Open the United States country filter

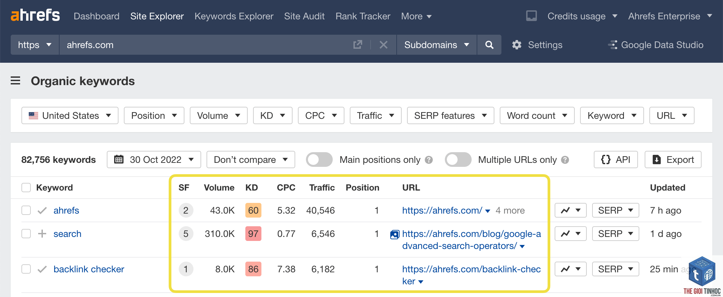70,115
